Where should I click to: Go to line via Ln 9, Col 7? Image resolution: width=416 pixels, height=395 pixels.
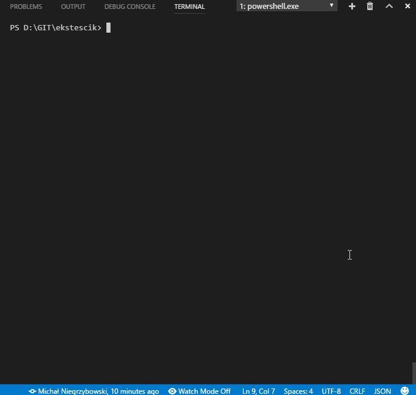(259, 391)
